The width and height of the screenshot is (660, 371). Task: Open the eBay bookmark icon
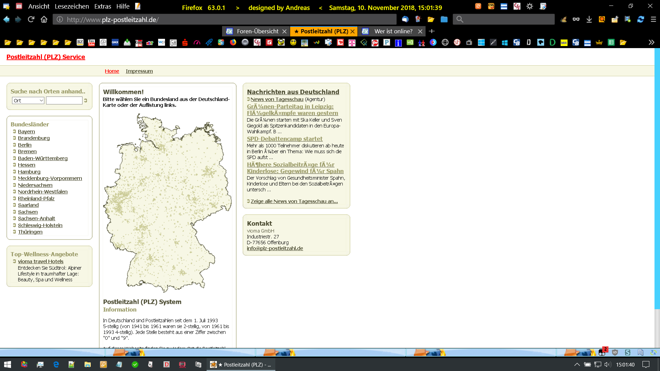pyautogui.click(x=150, y=43)
